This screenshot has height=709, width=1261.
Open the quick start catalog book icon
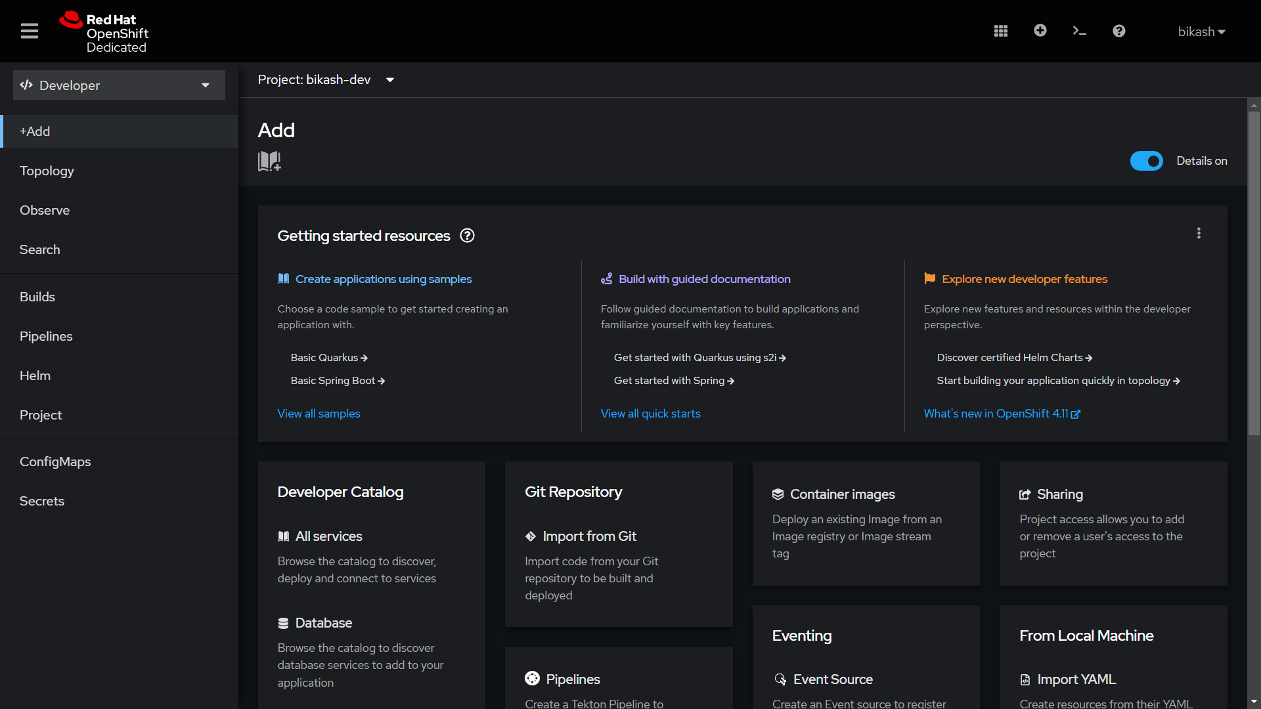pyautogui.click(x=269, y=161)
